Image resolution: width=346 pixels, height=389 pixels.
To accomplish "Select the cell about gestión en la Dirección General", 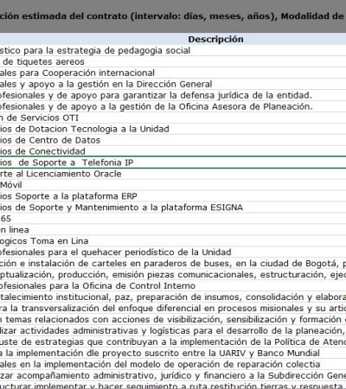I will [173, 84].
